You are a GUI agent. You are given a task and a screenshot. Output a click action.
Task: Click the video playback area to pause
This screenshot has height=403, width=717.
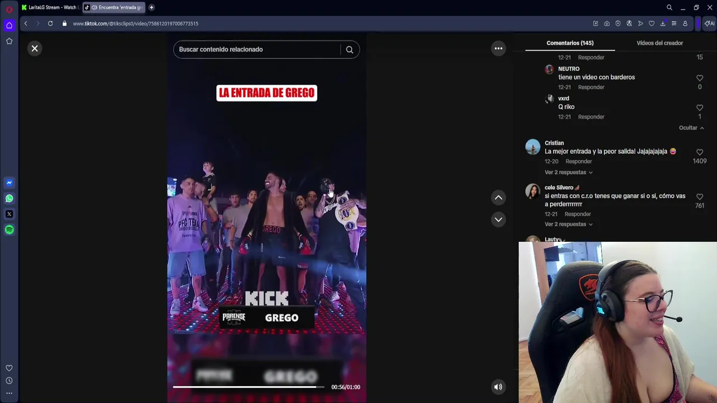click(267, 218)
